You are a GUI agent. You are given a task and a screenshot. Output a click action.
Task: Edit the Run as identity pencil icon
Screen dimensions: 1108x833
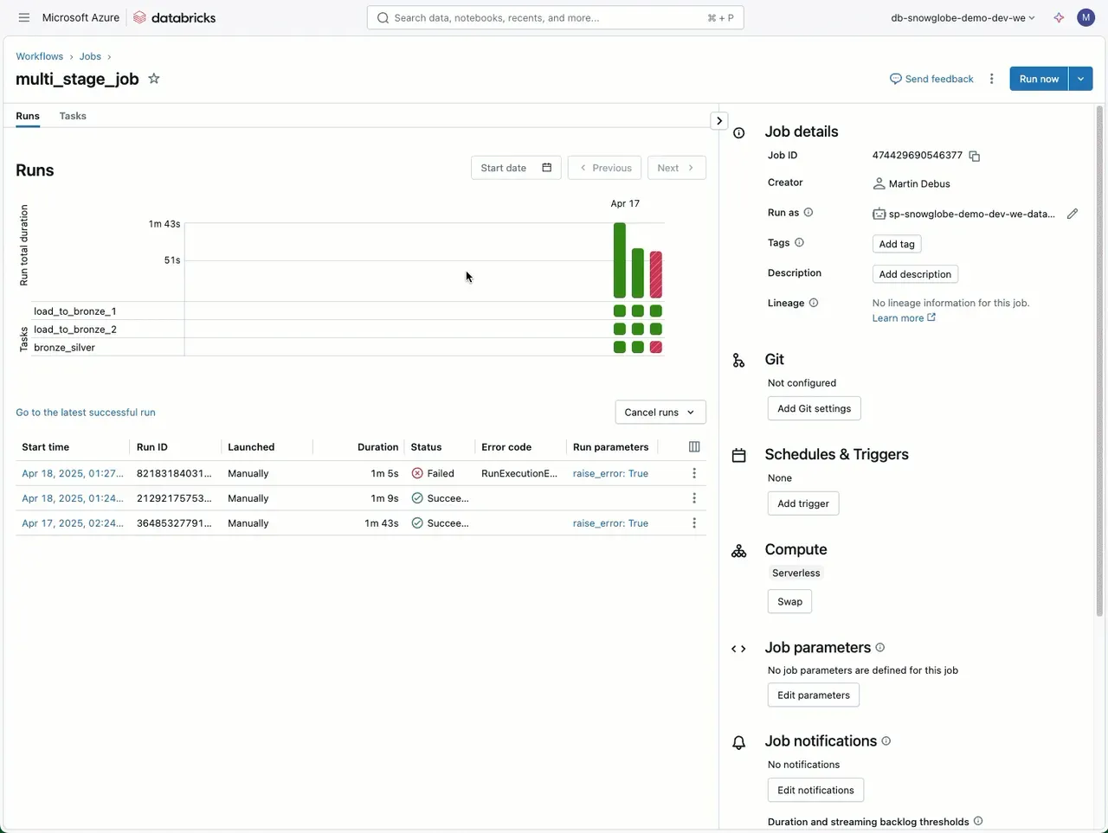pos(1073,214)
